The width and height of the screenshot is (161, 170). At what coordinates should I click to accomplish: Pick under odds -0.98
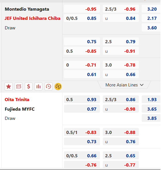(121, 109)
